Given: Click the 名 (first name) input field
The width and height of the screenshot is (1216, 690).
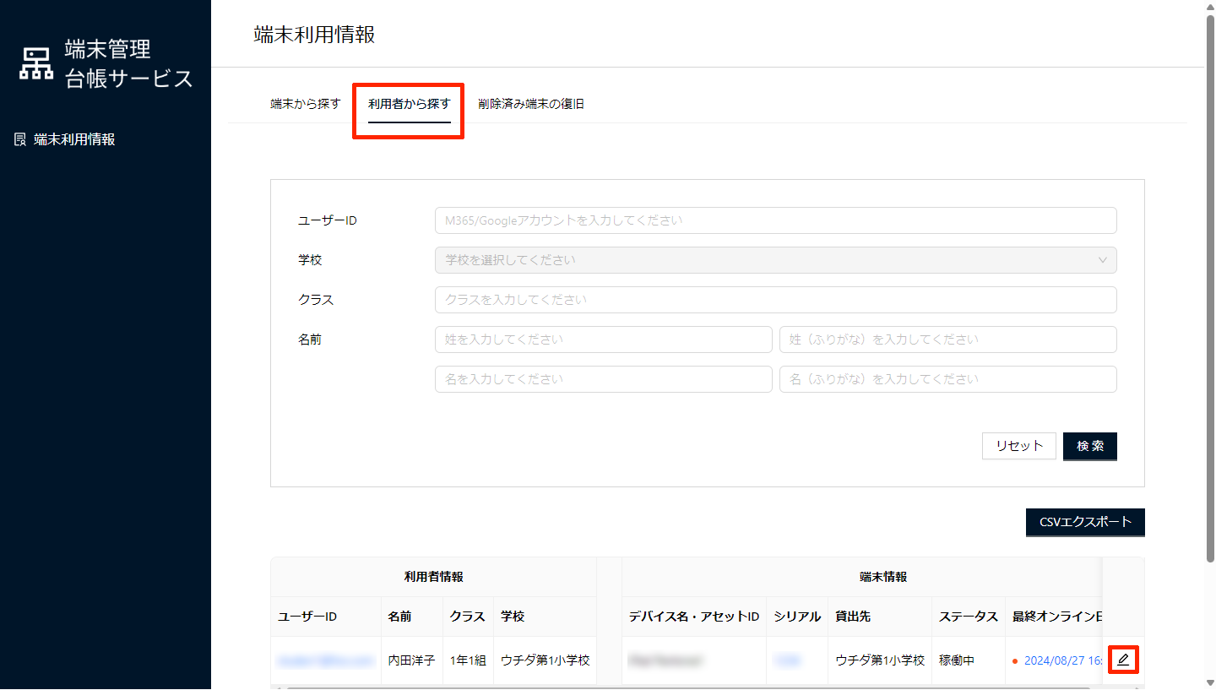Looking at the screenshot, I should pyautogui.click(x=603, y=379).
